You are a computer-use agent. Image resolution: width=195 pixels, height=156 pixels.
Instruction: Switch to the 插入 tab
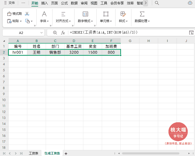(x=44, y=3)
